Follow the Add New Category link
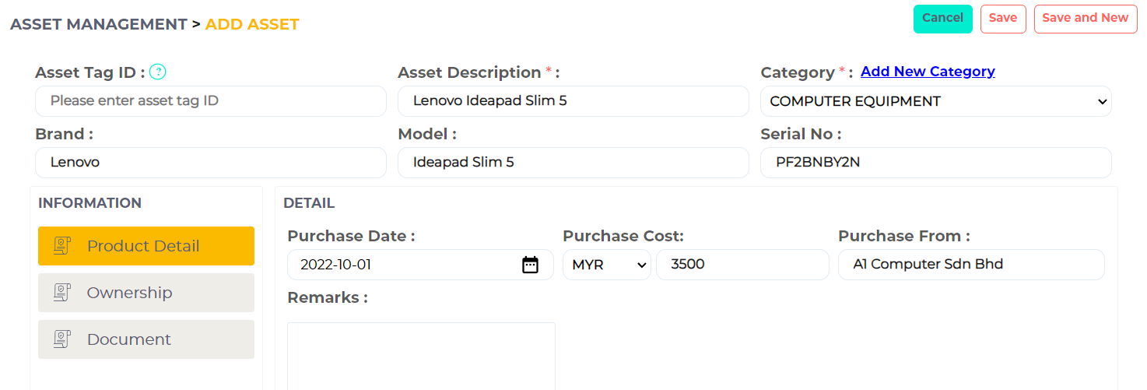 coord(928,72)
